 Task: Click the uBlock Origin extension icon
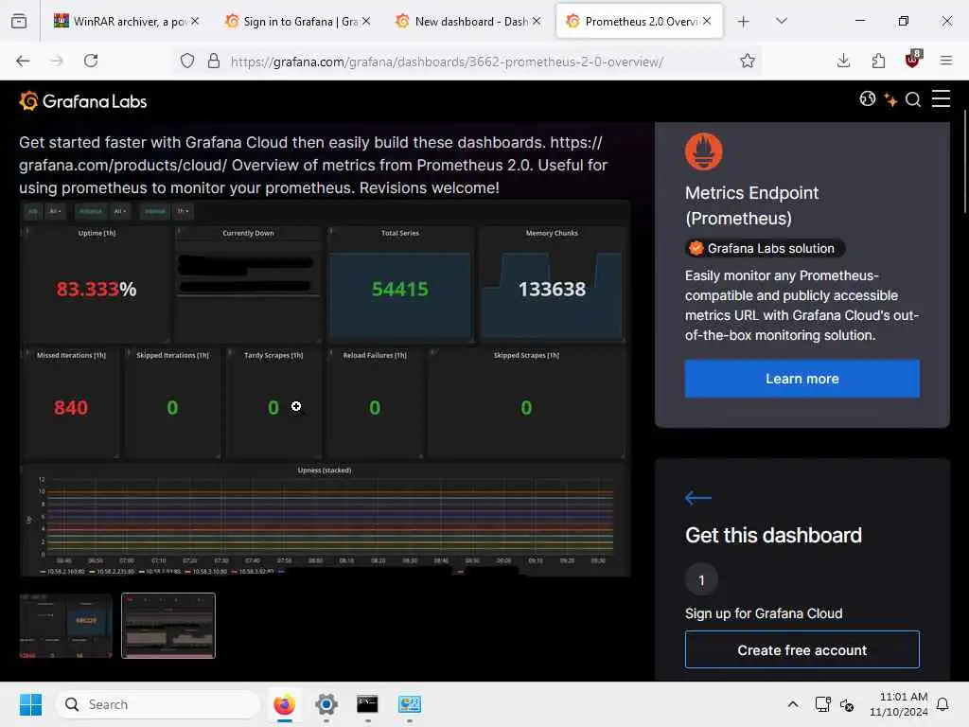tap(913, 60)
